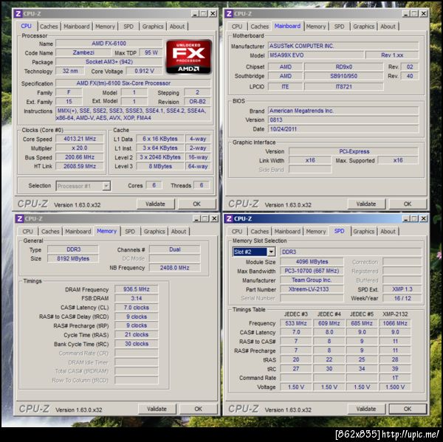Click the SPD Manufacturer value Team Group Inc.
443x442 pixels.
312,280
